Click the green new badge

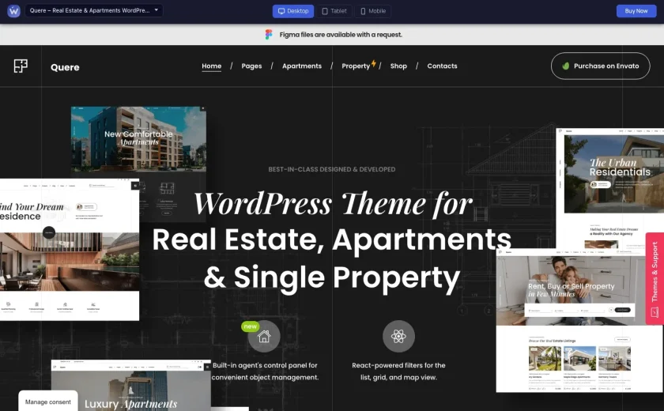250,326
